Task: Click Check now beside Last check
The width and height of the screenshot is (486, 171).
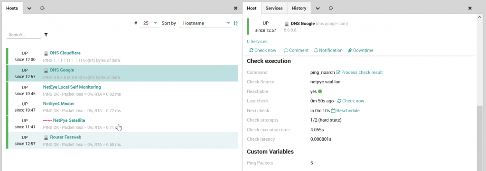Action: pyautogui.click(x=351, y=101)
